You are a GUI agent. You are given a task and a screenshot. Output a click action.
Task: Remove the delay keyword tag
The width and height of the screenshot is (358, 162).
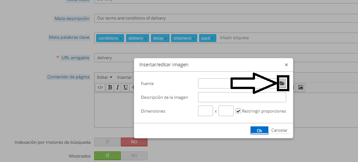pyautogui.click(x=165, y=38)
